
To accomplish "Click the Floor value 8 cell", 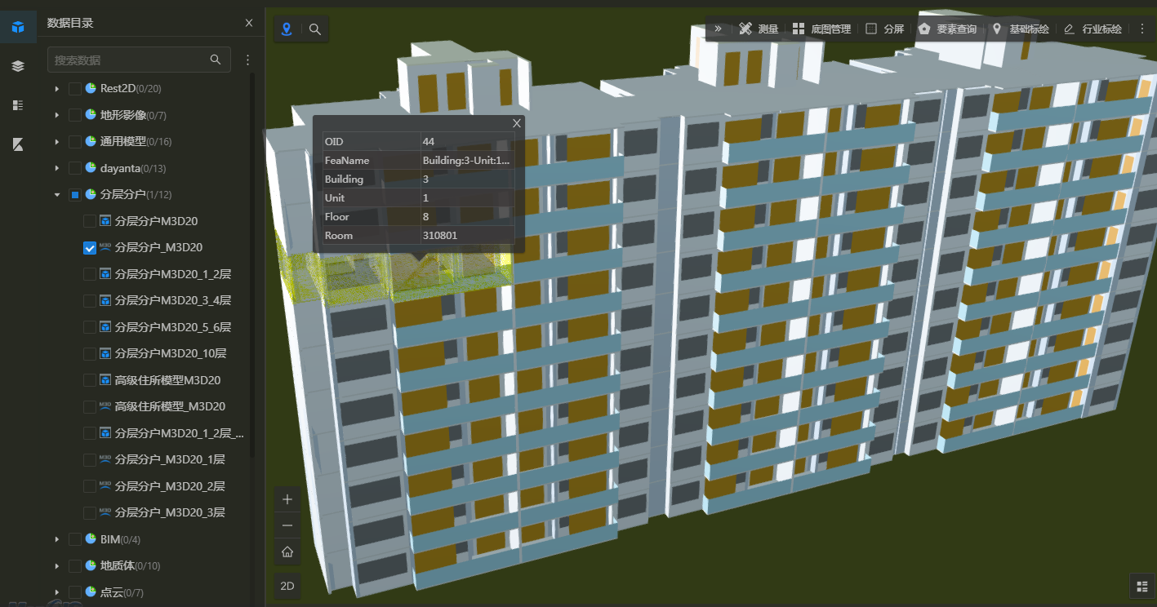I will tap(467, 217).
